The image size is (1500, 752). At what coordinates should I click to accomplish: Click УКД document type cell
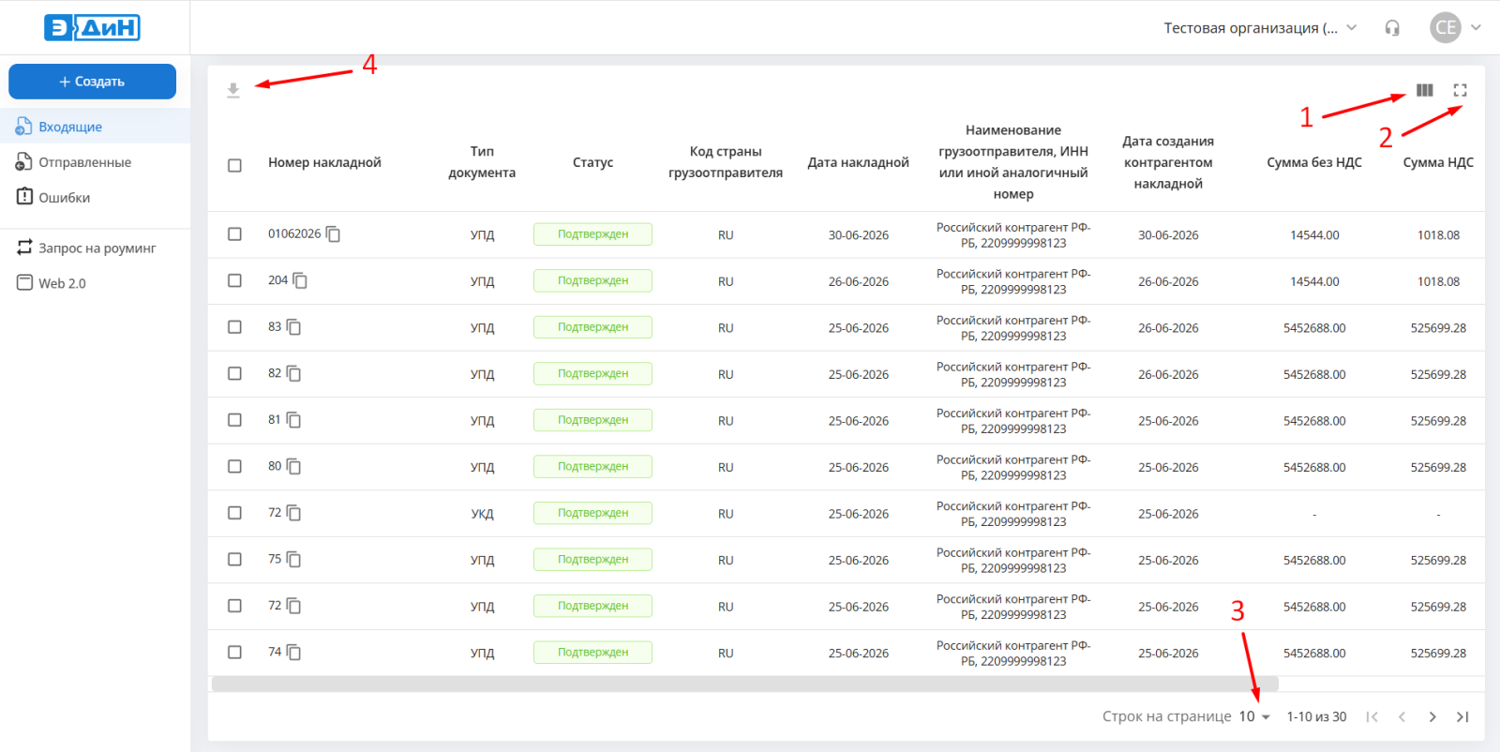[482, 514]
